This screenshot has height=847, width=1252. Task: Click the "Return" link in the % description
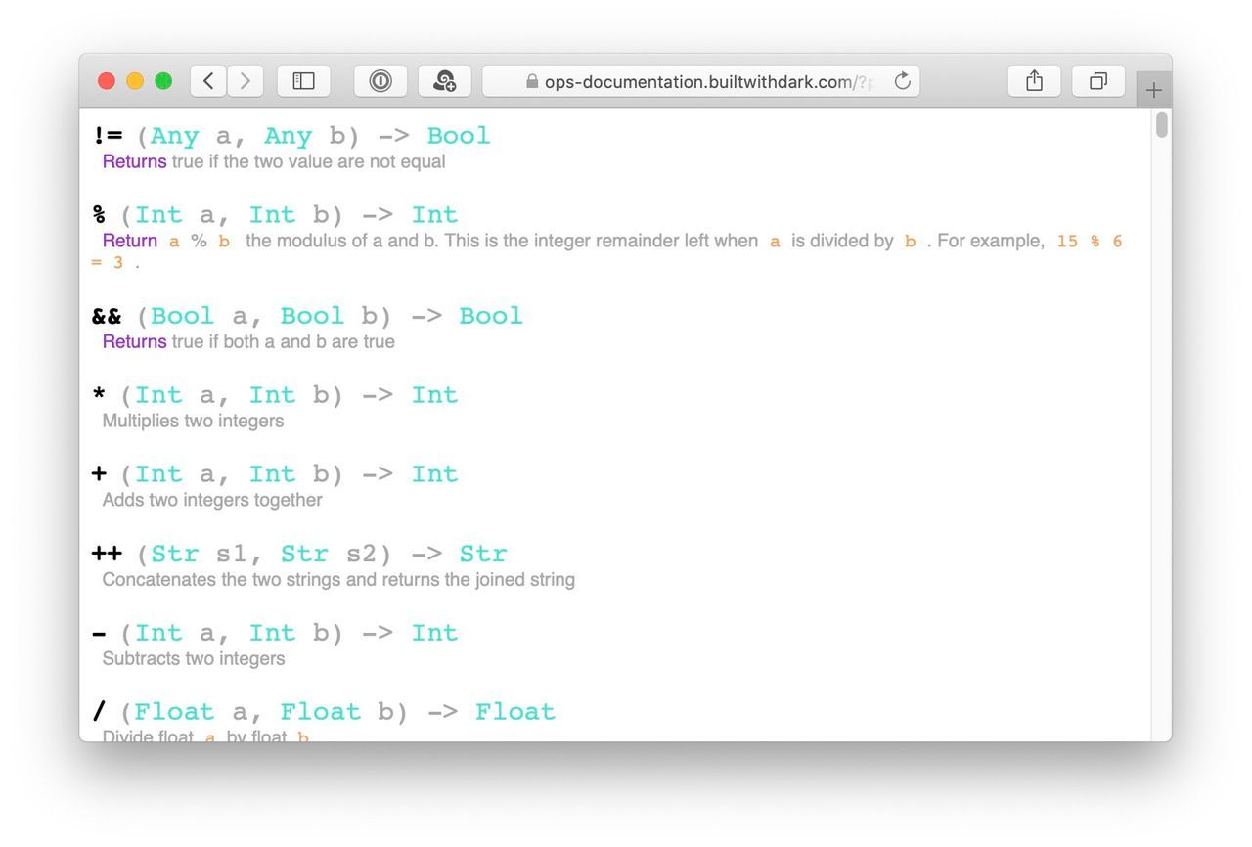click(x=128, y=241)
